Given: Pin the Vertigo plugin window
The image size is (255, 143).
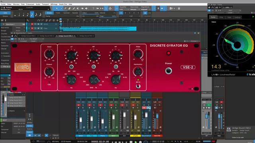Looking at the screenshot, I should click(x=195, y=33).
